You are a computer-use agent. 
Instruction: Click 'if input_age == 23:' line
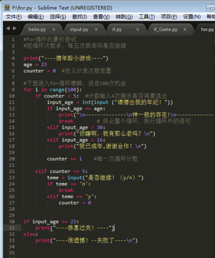(51, 221)
